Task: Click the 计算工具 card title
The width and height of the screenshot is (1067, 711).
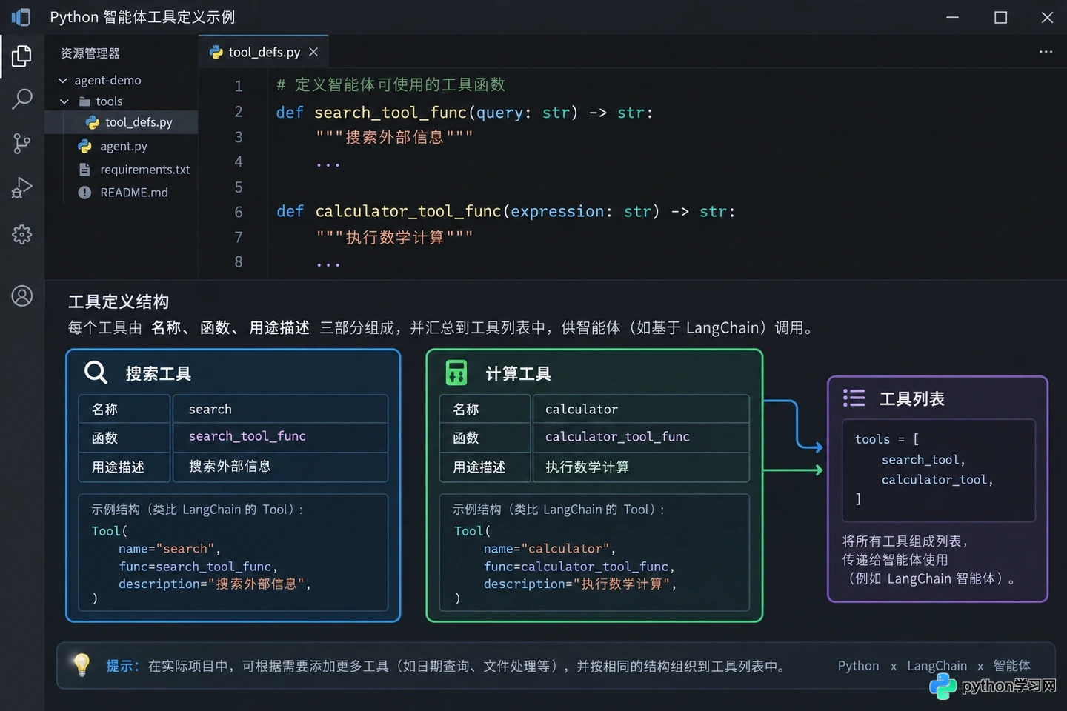Action: 519,374
